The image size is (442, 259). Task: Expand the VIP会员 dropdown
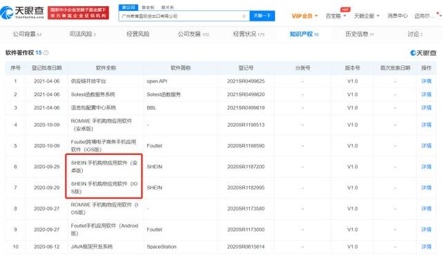tap(305, 16)
